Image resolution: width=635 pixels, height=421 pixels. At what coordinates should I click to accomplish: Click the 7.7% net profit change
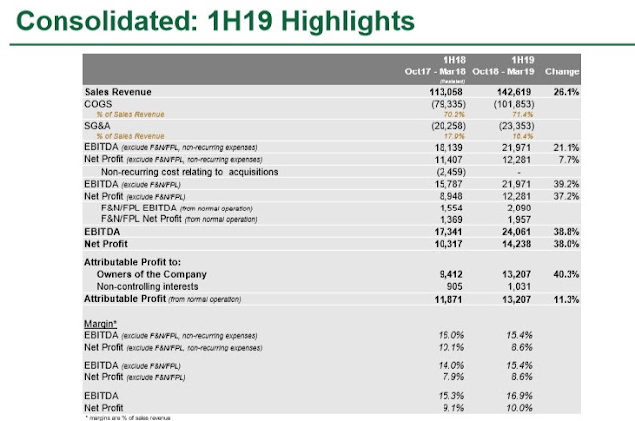pos(569,160)
